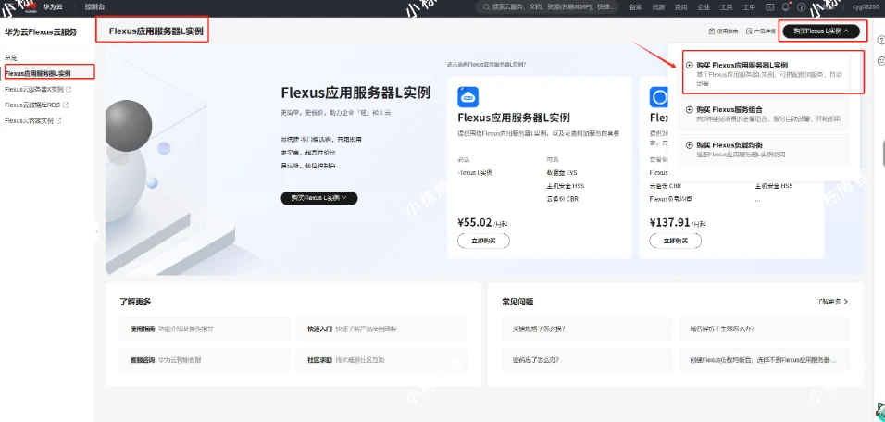
Task: Click the Huawei logo in the top bar
Action: (x=30, y=6)
